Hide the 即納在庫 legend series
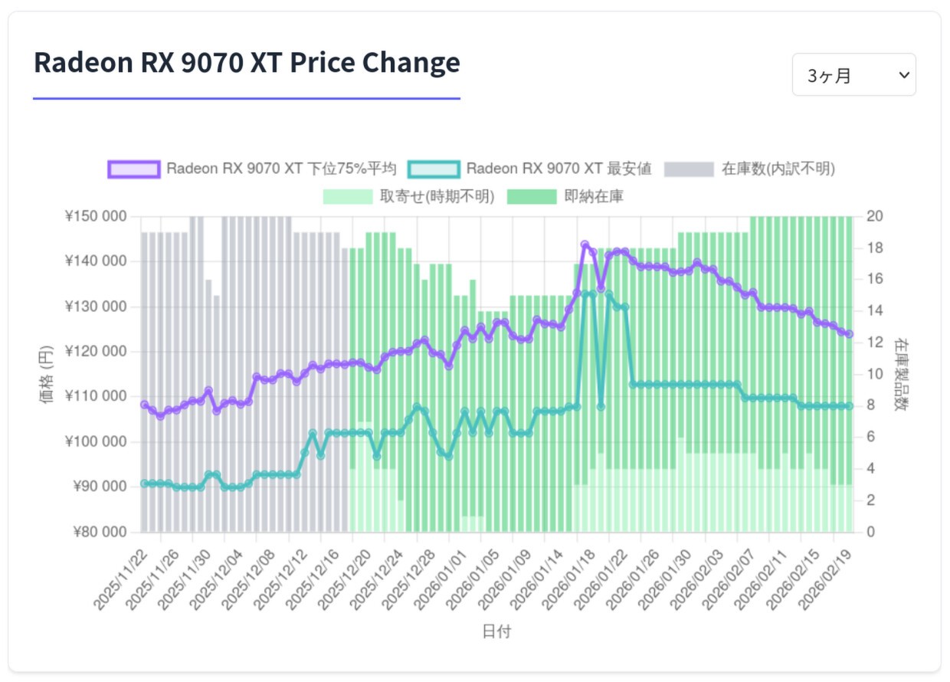950x682 pixels. pos(594,196)
